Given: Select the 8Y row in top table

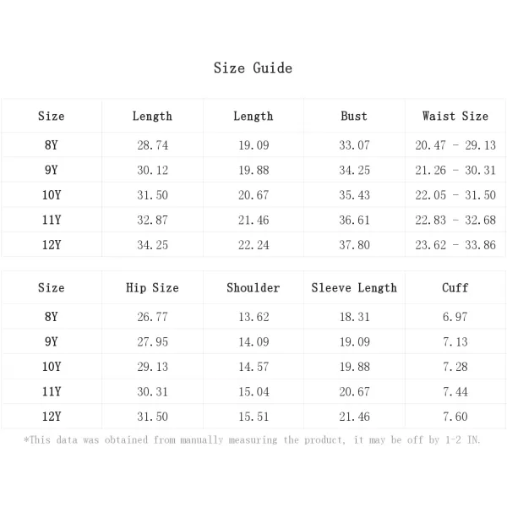Looking at the screenshot, I should (x=253, y=145).
